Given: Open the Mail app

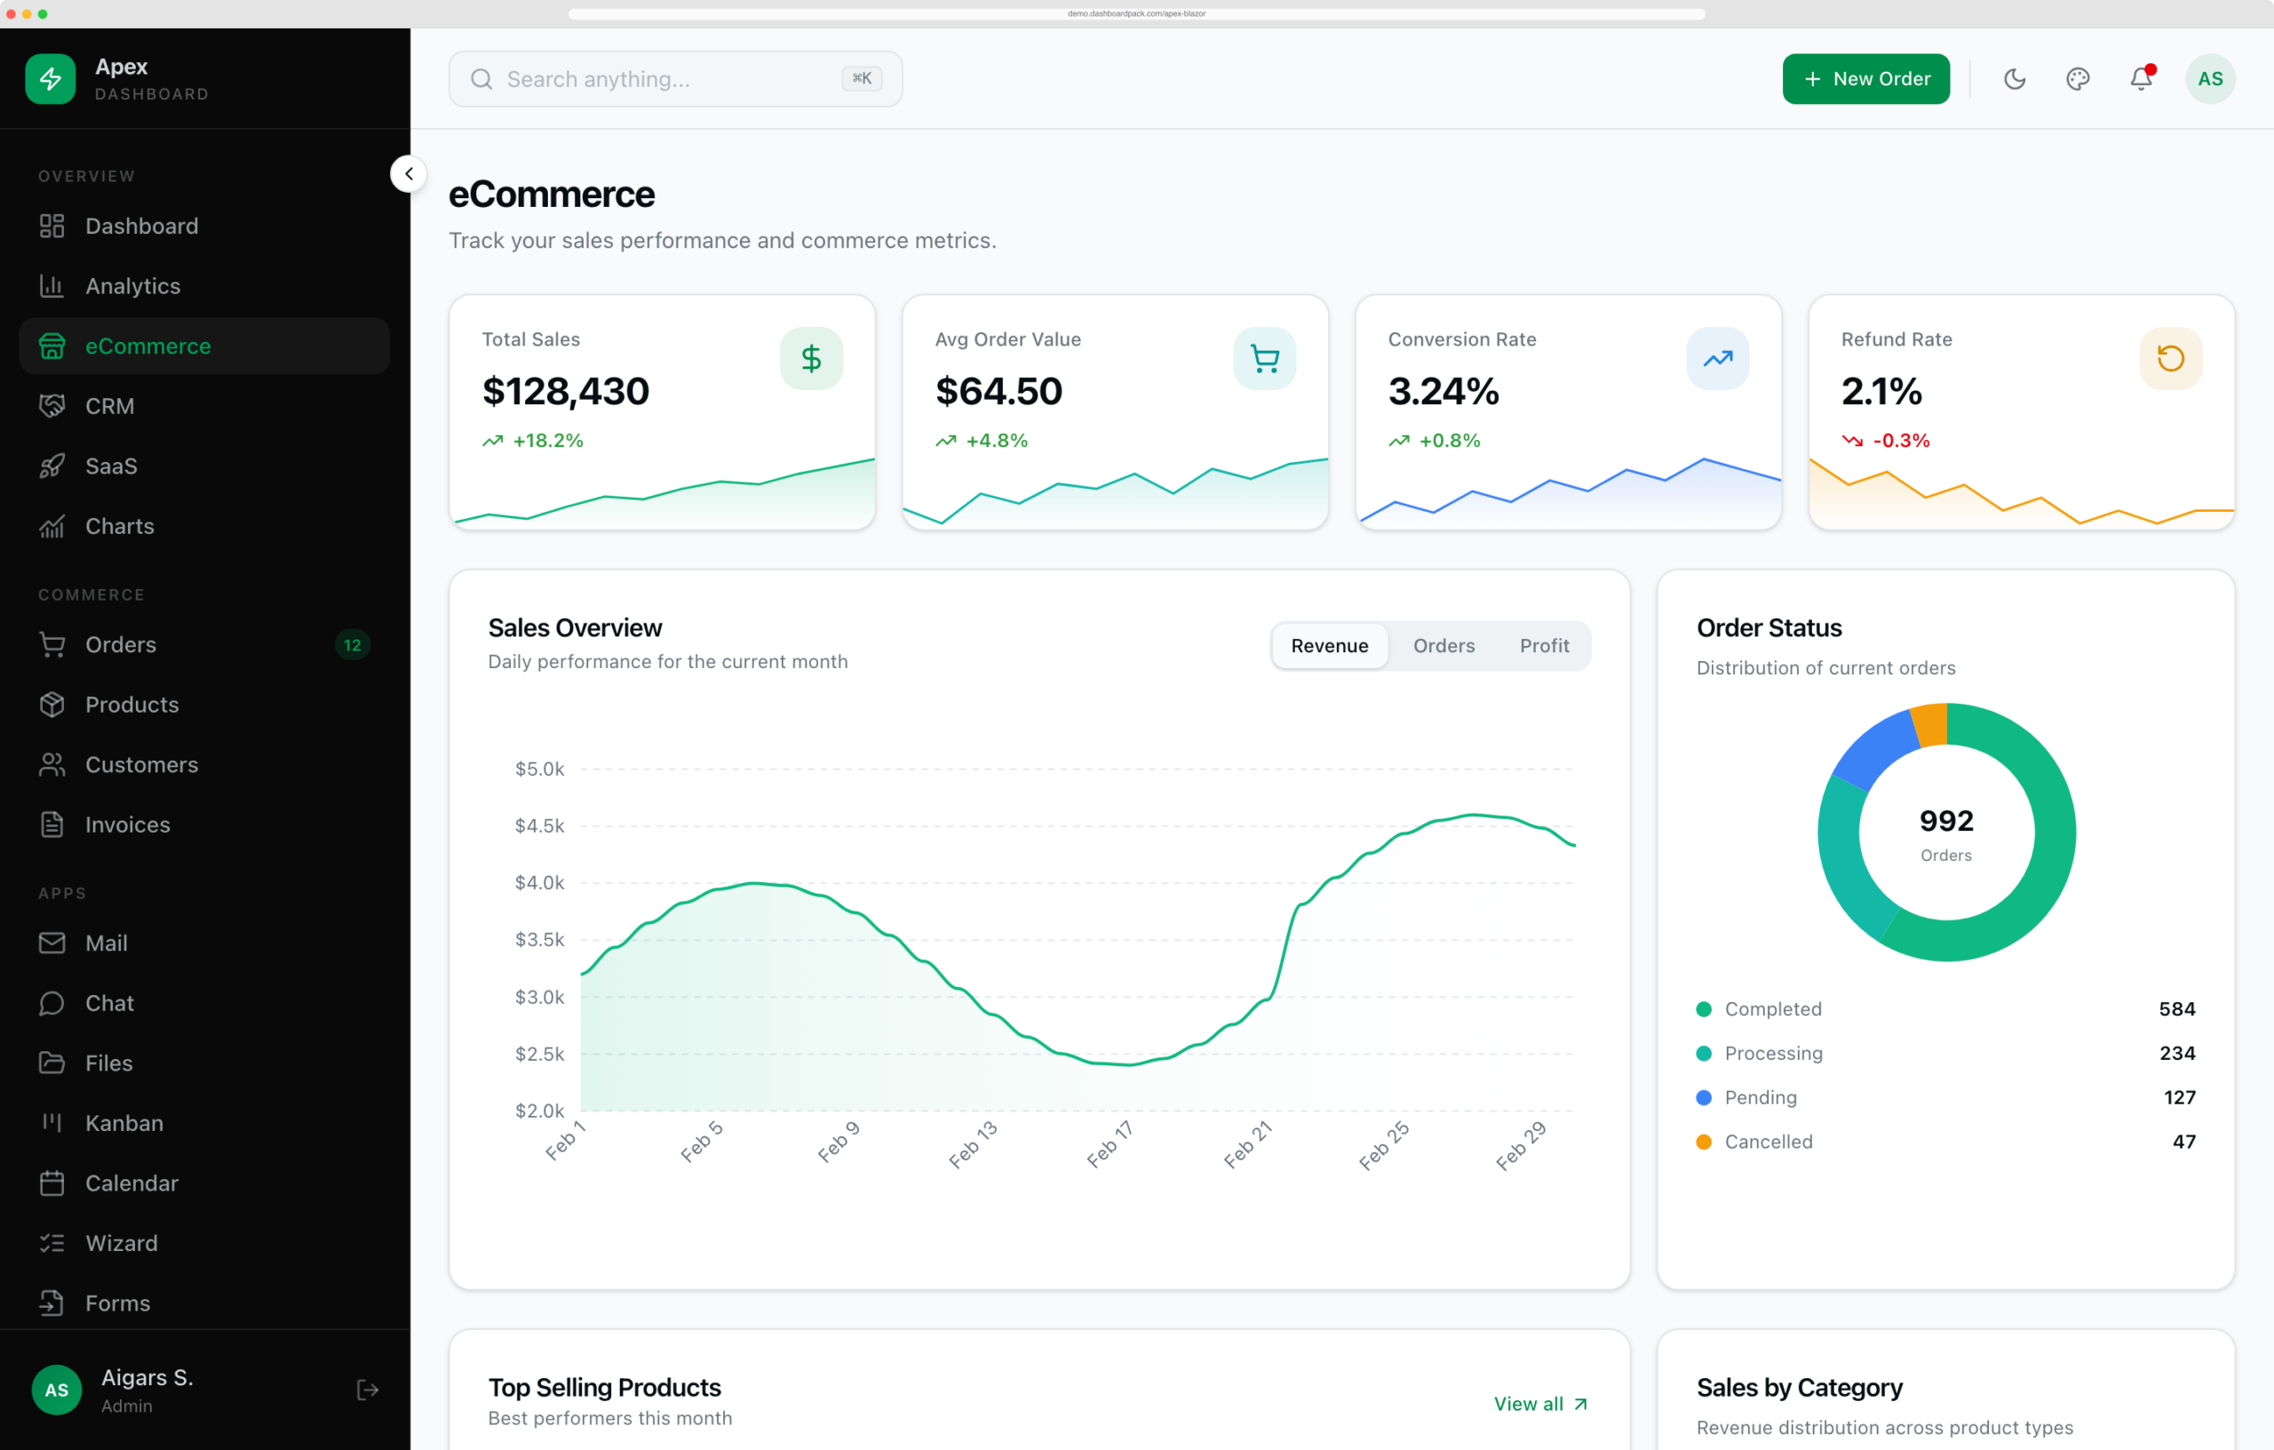Looking at the screenshot, I should pos(204,943).
